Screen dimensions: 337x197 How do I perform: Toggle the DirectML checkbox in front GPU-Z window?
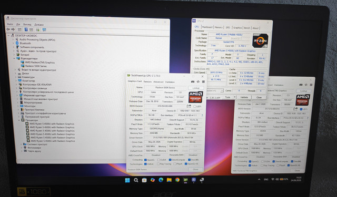click(x=190, y=160)
